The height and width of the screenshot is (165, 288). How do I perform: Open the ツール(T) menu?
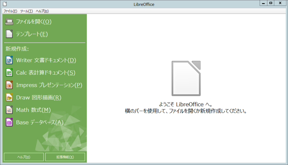(x=26, y=11)
